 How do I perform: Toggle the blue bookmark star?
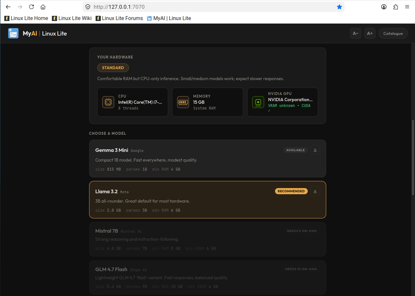coord(339,7)
